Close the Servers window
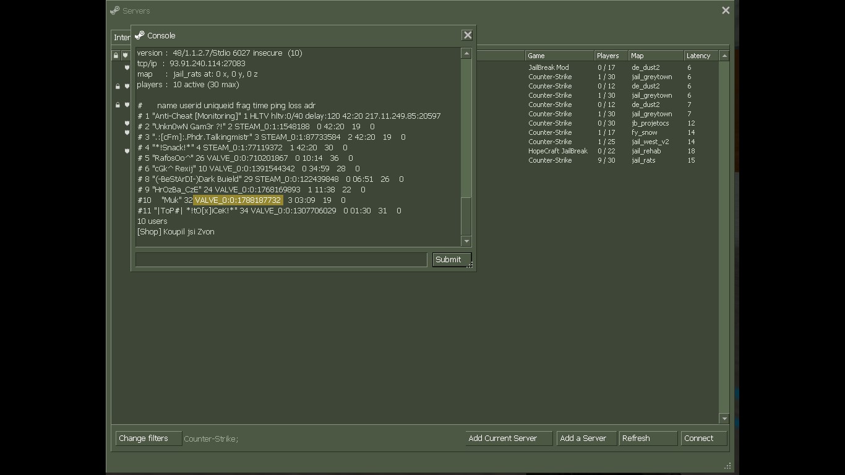This screenshot has width=845, height=475. click(726, 11)
